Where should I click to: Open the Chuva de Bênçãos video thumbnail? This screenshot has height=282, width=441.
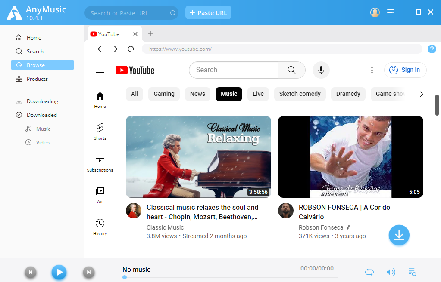click(x=350, y=157)
